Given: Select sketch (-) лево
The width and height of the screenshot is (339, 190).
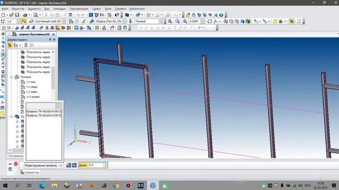Looking at the screenshot, I should [x=32, y=92].
